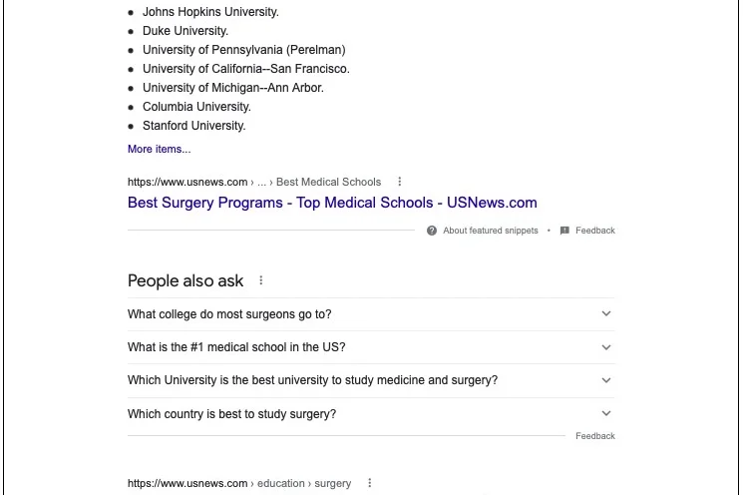Open three-dot menu beside Best Medical Schools breadcrumb

[x=400, y=182]
